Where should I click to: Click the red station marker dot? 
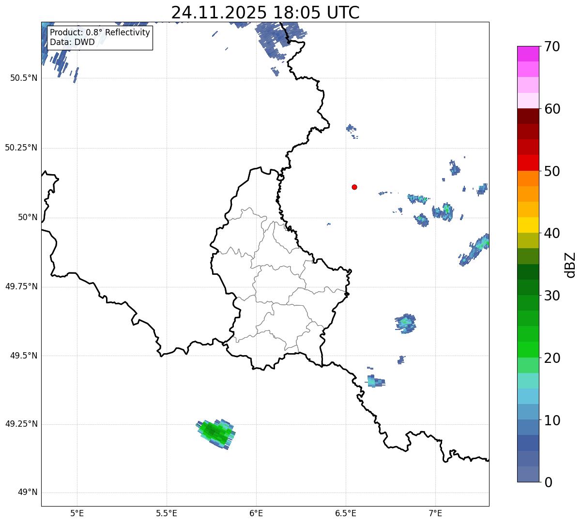pos(354,187)
